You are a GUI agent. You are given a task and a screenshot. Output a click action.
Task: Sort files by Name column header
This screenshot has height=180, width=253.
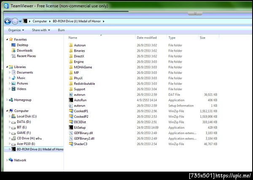(73, 38)
